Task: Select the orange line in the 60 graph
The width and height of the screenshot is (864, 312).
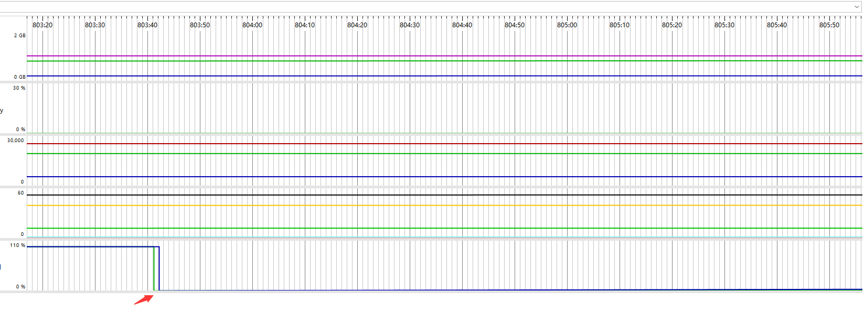Action: point(444,205)
